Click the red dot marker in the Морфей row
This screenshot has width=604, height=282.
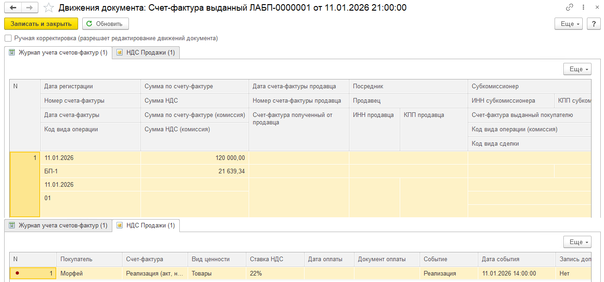pos(18,273)
